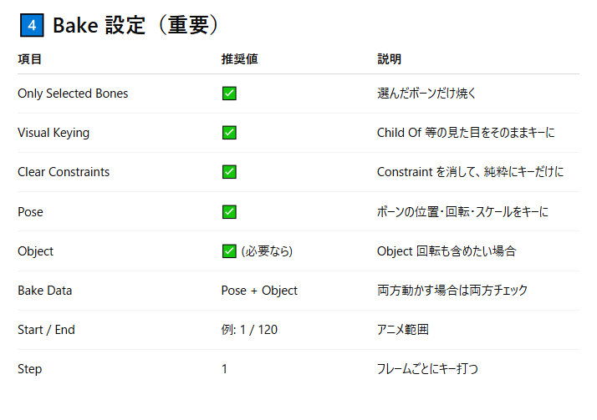Click the Pose row green checkmark

[229, 212]
